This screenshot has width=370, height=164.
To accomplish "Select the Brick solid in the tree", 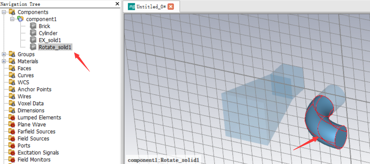I will tap(44, 26).
